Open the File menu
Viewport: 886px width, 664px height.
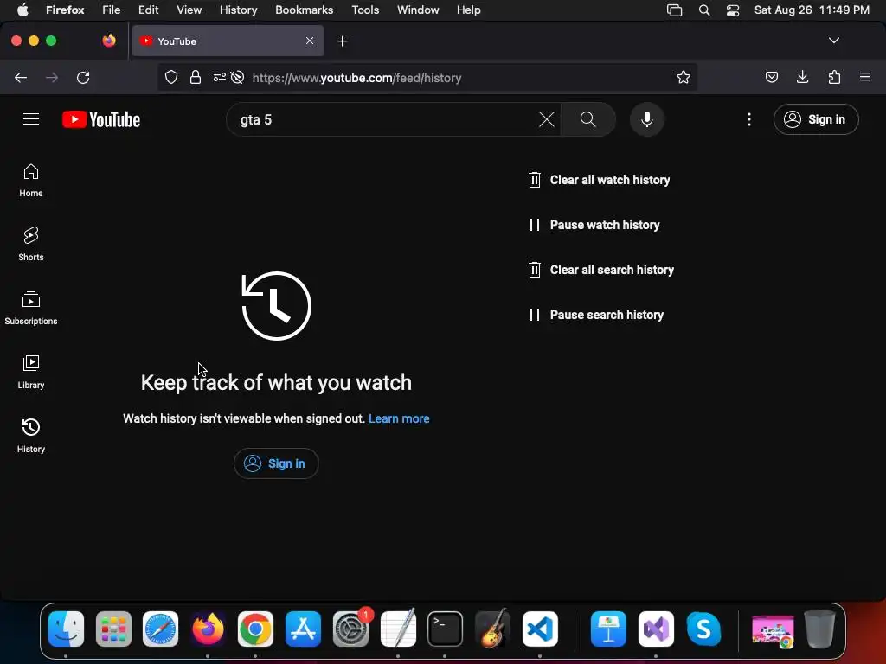(112, 10)
